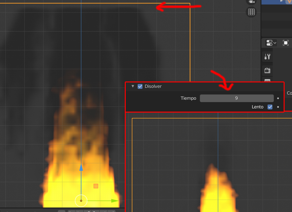
Task: Click the blue Z-axis gizmo arrow
Action: click(x=81, y=167)
